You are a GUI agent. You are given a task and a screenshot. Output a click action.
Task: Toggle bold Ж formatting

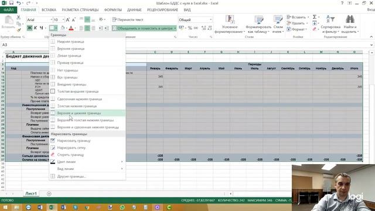pos(29,28)
